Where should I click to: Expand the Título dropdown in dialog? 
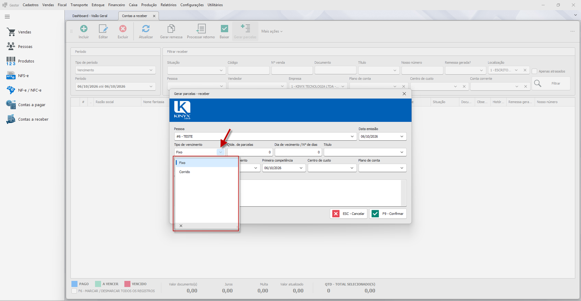coord(402,152)
